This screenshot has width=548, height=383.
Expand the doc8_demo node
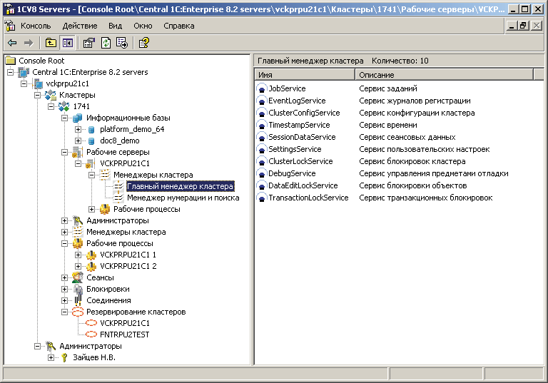(x=78, y=141)
